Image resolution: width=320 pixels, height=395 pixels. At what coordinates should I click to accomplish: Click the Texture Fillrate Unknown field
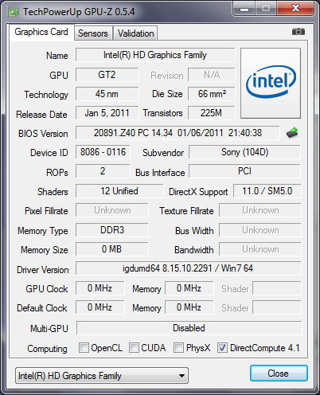click(x=260, y=210)
